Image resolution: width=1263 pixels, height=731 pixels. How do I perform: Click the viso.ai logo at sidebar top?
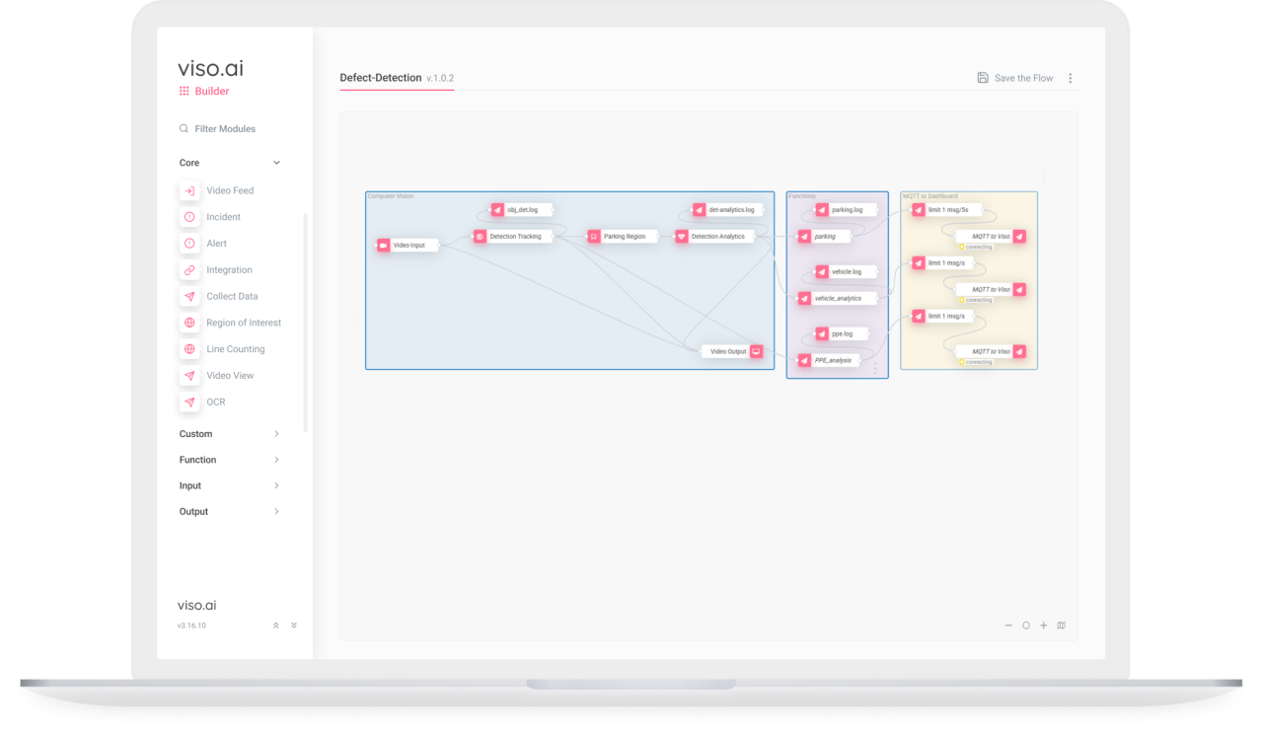[x=210, y=68]
